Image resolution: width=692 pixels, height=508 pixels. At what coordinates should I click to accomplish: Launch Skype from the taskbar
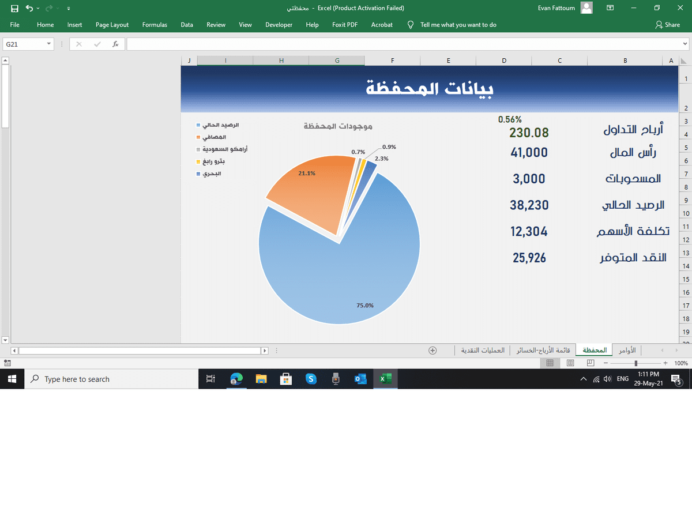point(311,379)
